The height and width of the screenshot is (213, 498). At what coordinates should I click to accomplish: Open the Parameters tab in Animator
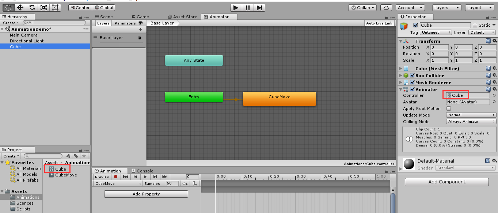coord(125,23)
